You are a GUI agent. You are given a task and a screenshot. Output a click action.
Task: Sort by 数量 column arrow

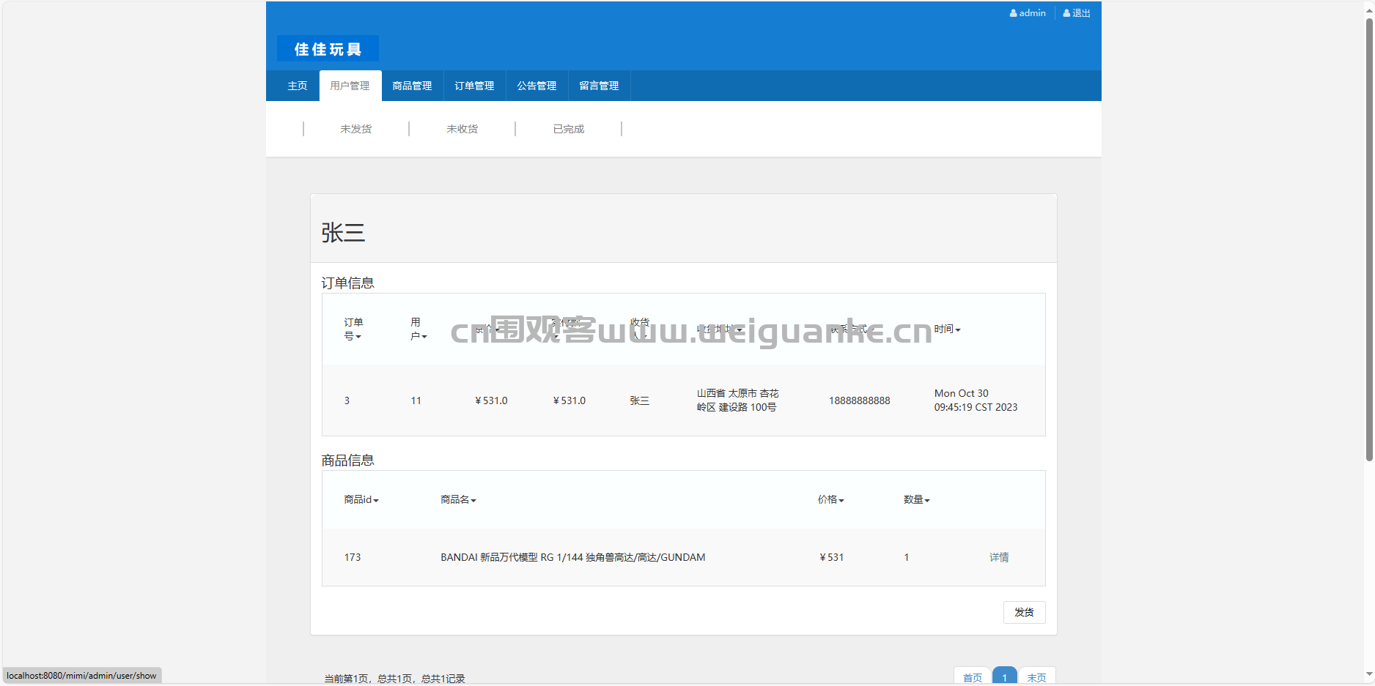click(x=927, y=501)
